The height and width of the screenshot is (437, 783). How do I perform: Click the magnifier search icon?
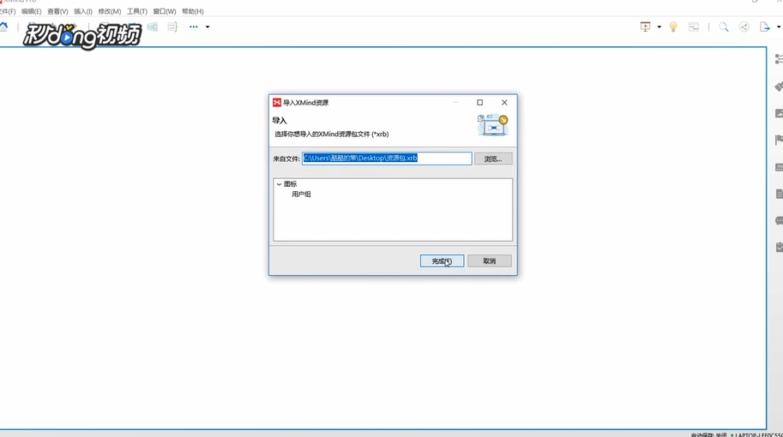723,27
